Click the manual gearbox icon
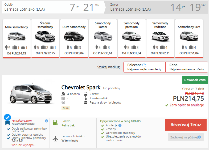Viewport: 209px width, 150px height. click(85, 102)
